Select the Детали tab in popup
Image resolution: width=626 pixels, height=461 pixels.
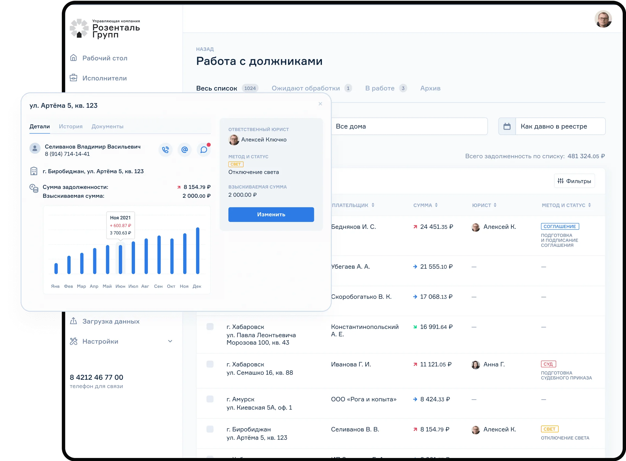click(40, 127)
